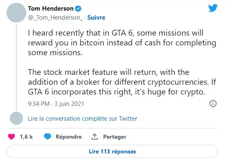
Task: Click the small avatar near conversation link
Action: (x=16, y=118)
